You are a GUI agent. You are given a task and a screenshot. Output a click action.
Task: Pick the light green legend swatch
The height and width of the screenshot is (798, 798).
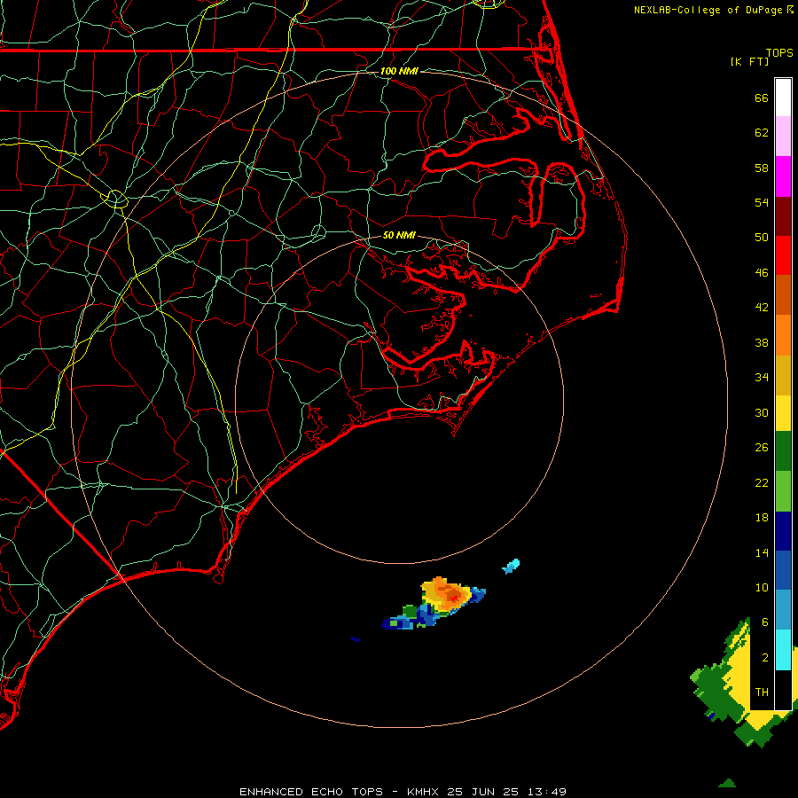click(783, 491)
